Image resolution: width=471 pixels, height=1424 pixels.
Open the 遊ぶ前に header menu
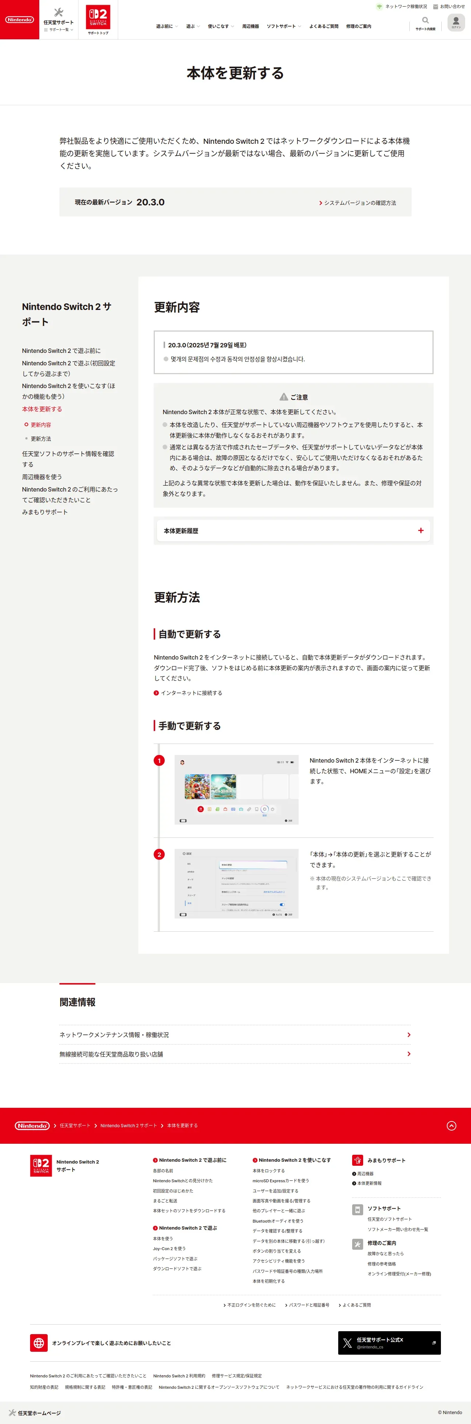(x=167, y=26)
